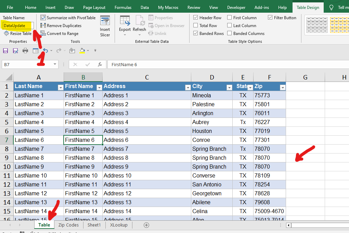
Task: Click the Fill Color bucket icon
Action: click(x=82, y=51)
